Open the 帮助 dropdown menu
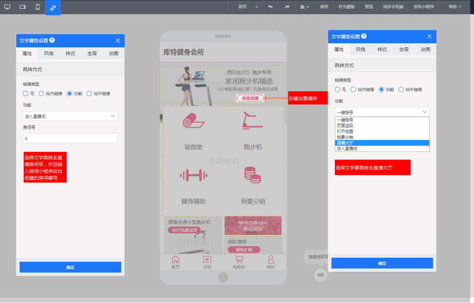The width and height of the screenshot is (474, 303). [x=454, y=7]
